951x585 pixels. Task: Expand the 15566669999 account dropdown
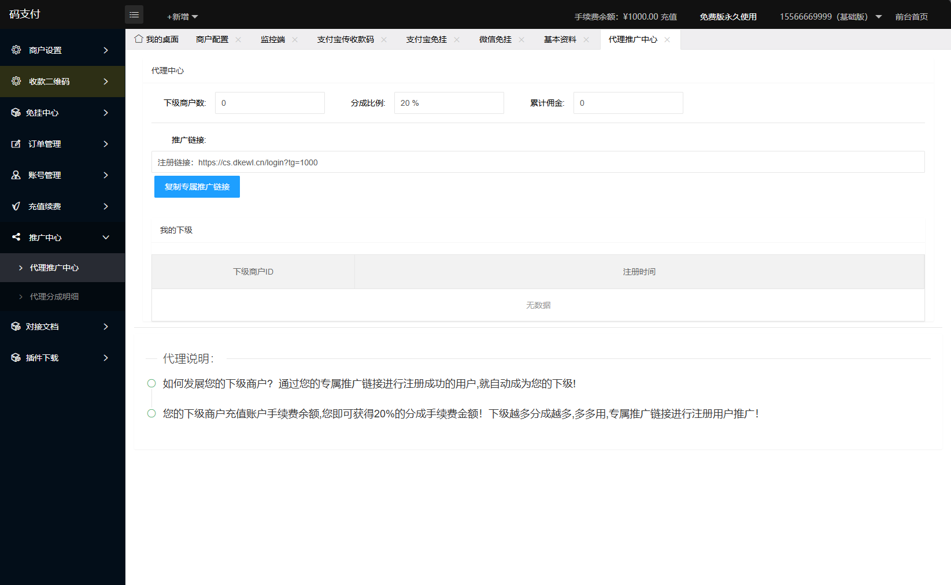click(x=879, y=17)
